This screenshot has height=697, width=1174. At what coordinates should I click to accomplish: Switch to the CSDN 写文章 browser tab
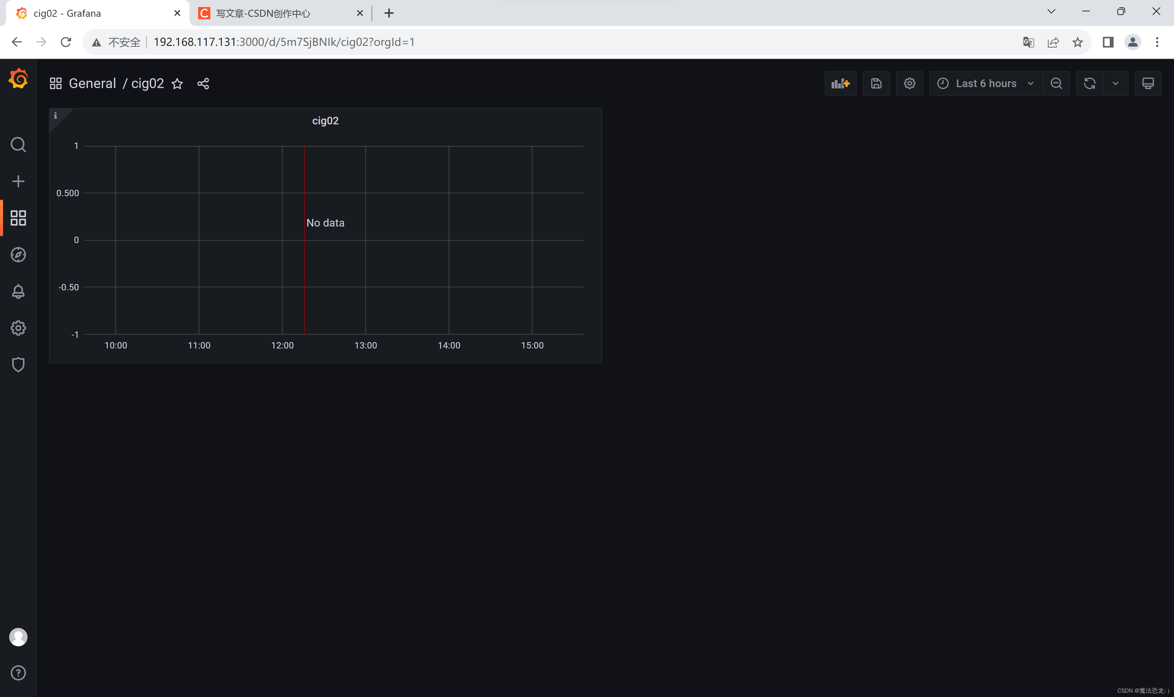coord(281,13)
